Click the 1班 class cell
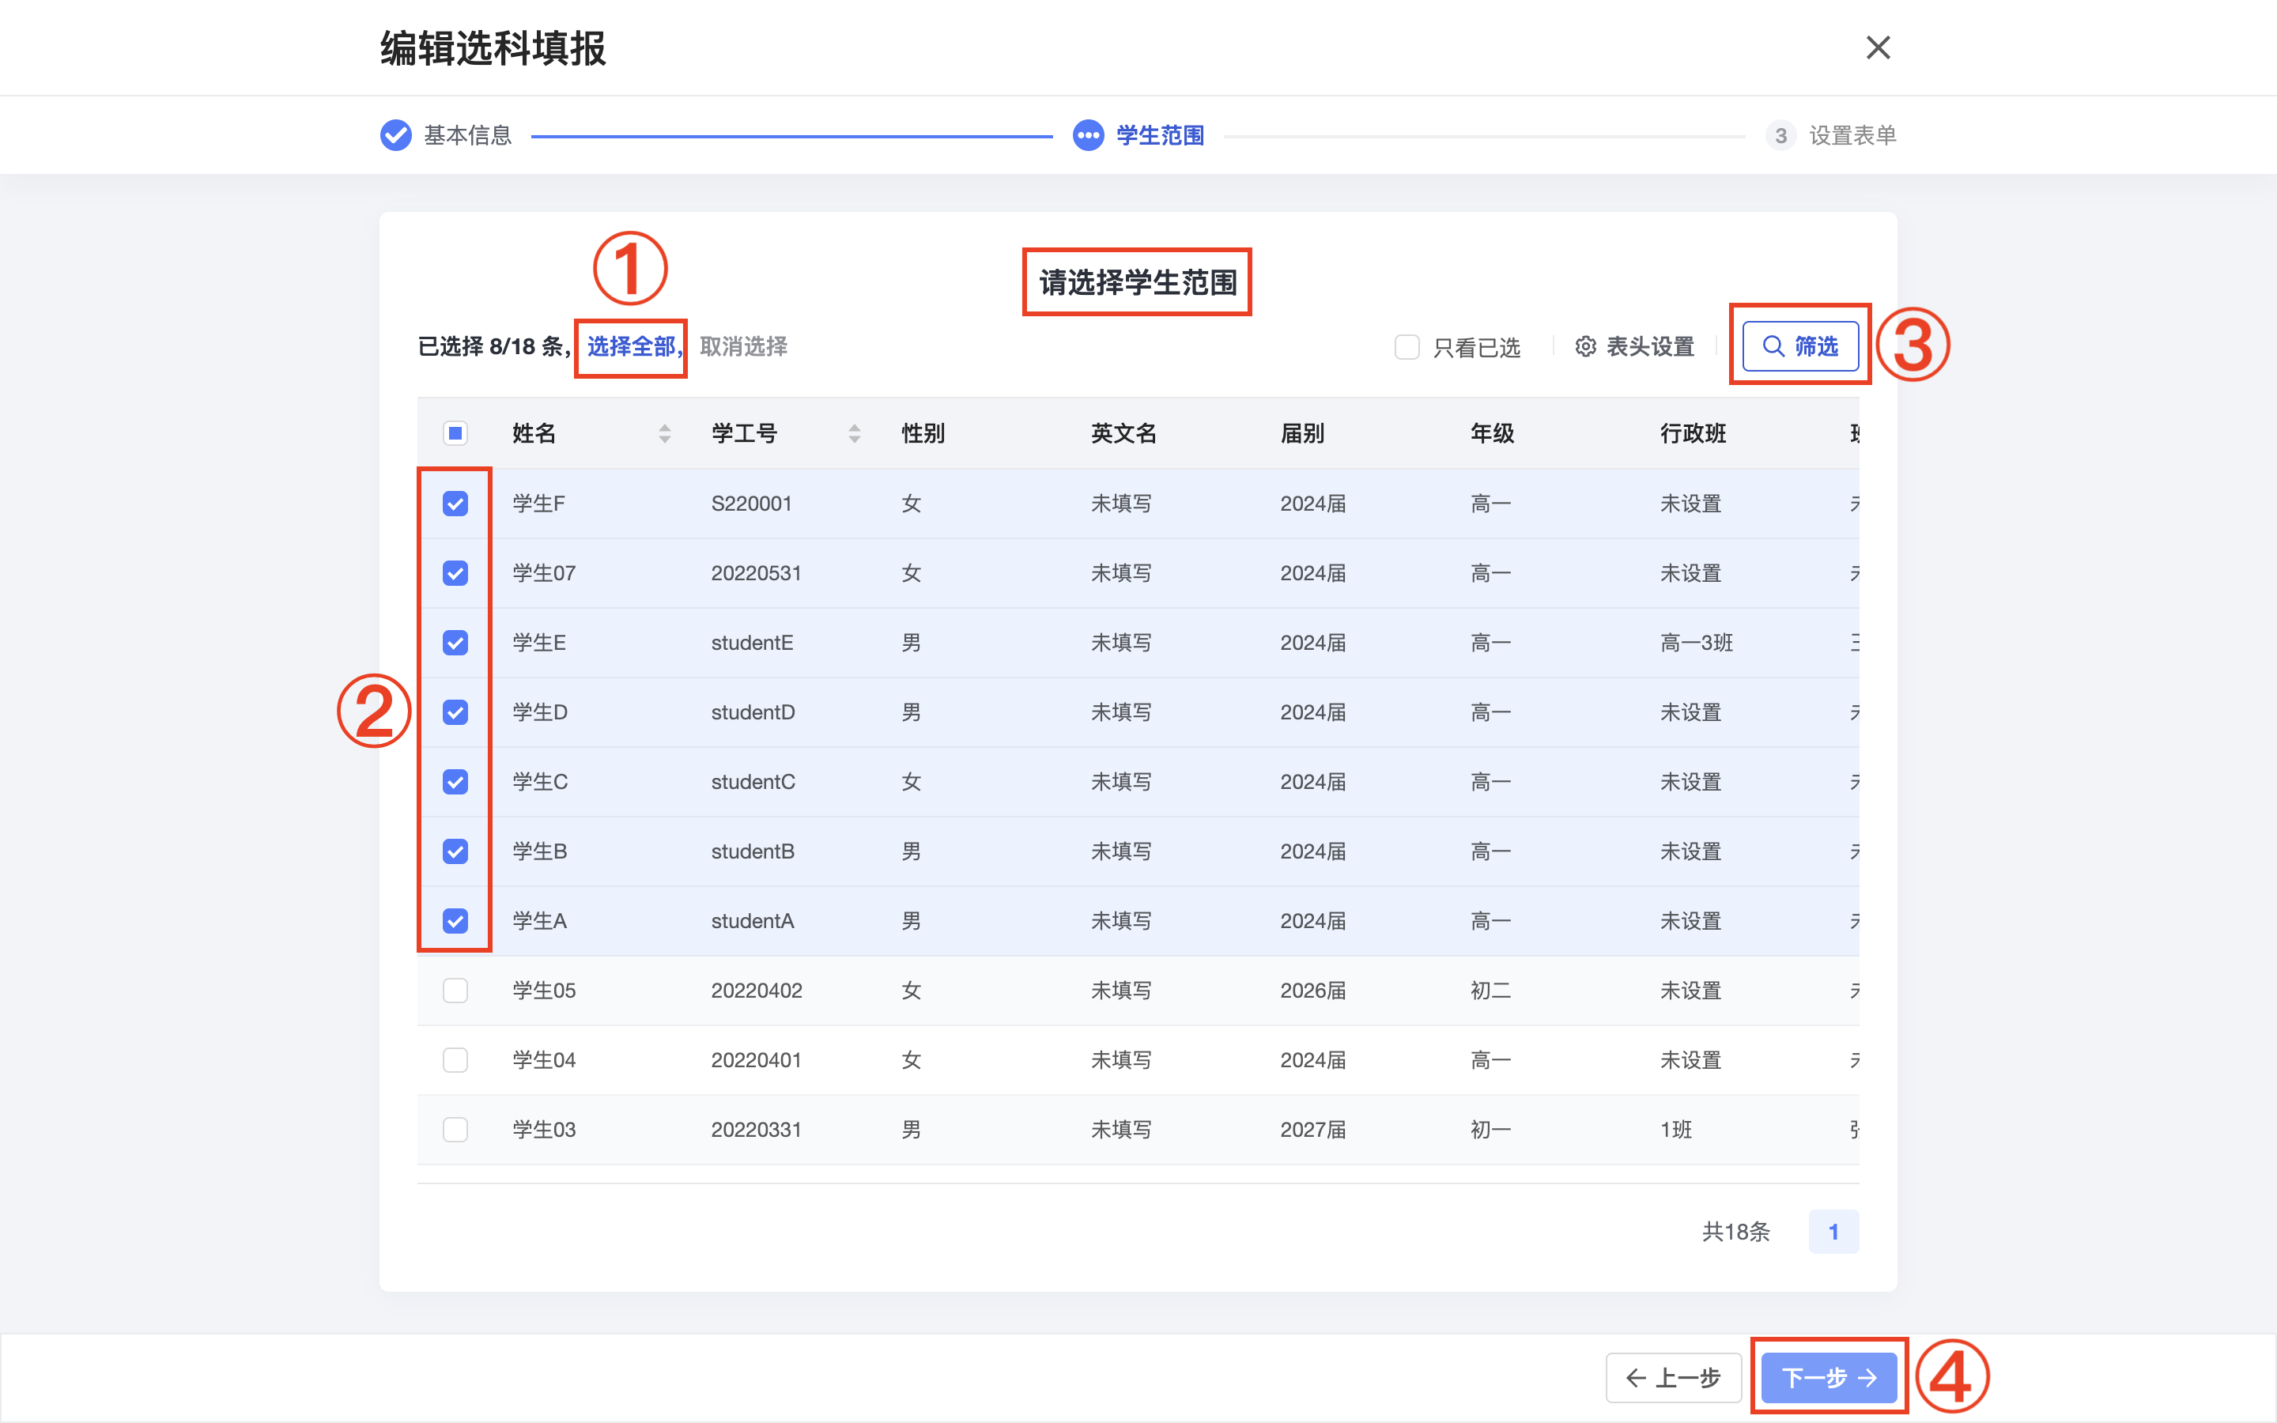Screen dimensions: 2277x1423 pos(1676,1130)
